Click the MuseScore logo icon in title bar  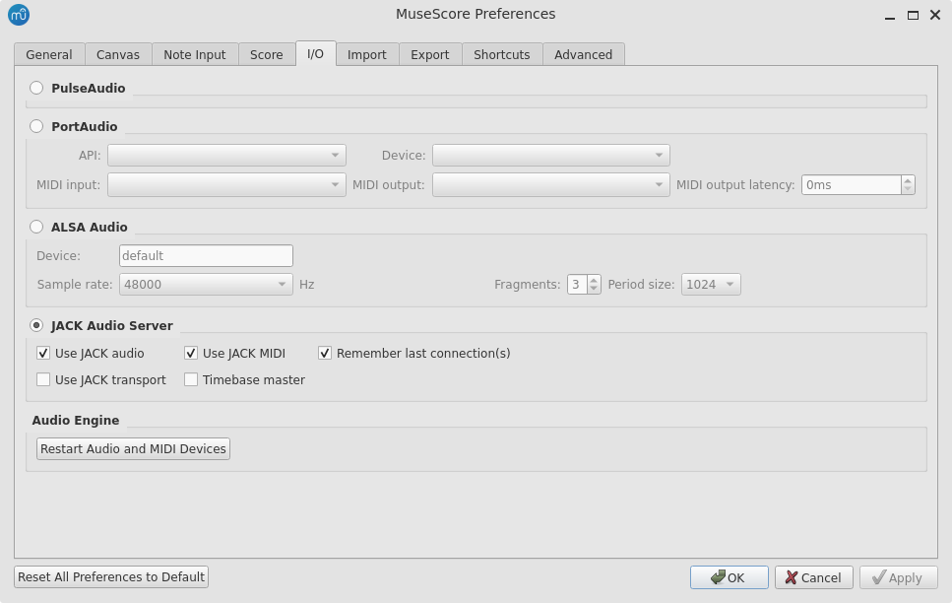[x=19, y=15]
